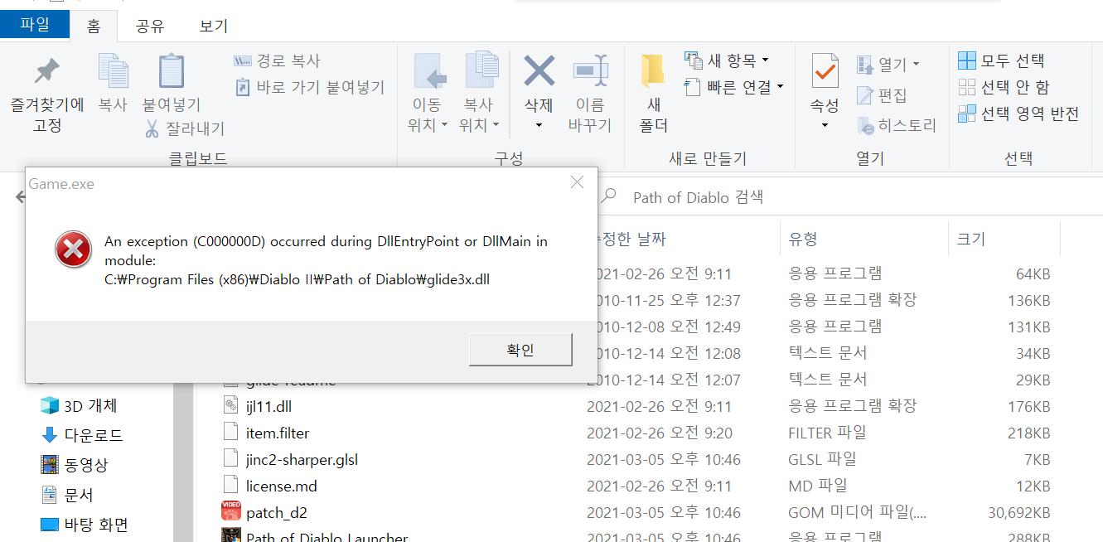Image resolution: width=1103 pixels, height=542 pixels.
Task: Switch to the 홈 home tab
Action: tap(93, 26)
